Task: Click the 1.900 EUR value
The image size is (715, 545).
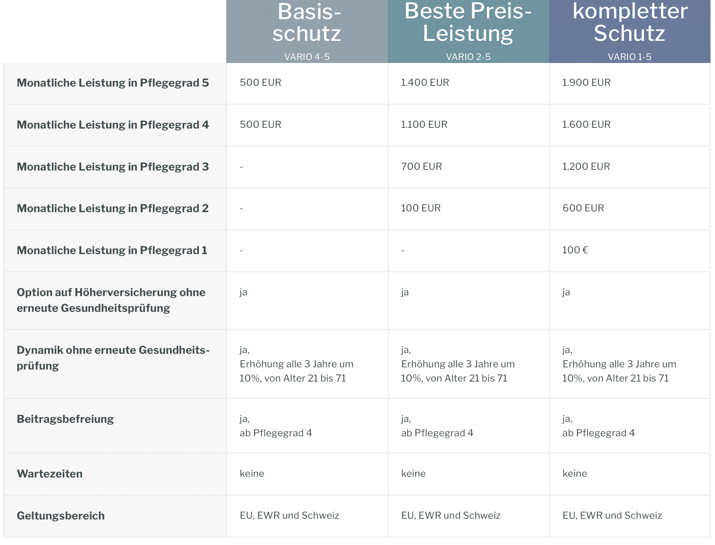Action: coord(586,82)
